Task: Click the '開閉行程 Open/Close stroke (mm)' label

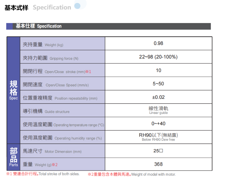Action: point(54,71)
